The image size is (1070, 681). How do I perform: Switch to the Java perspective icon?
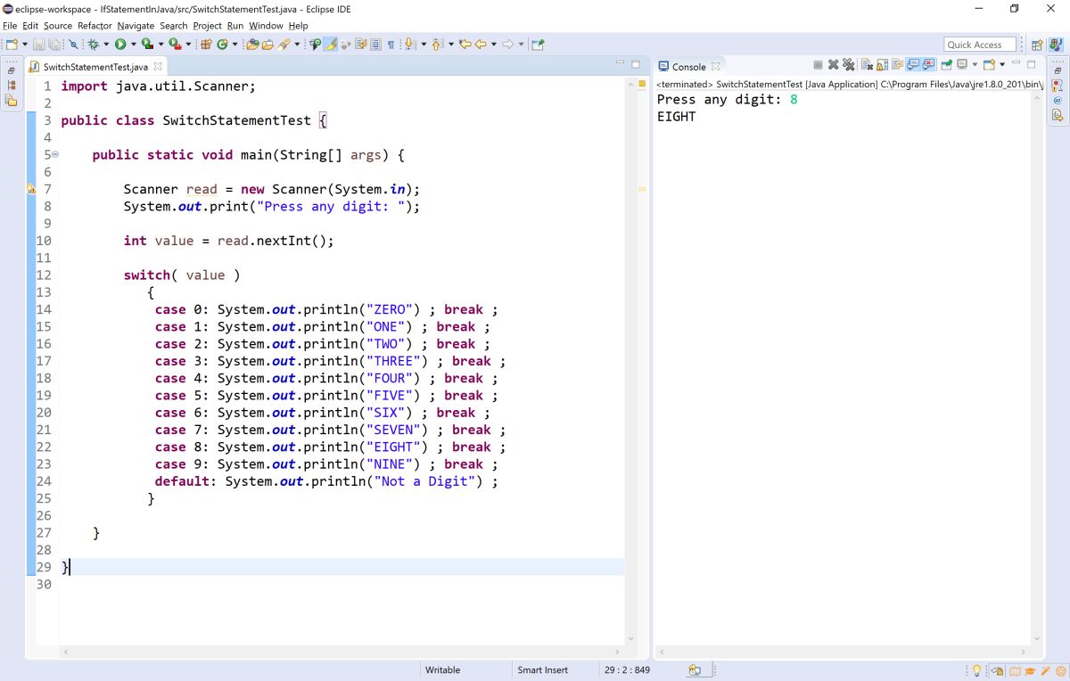(x=1055, y=45)
